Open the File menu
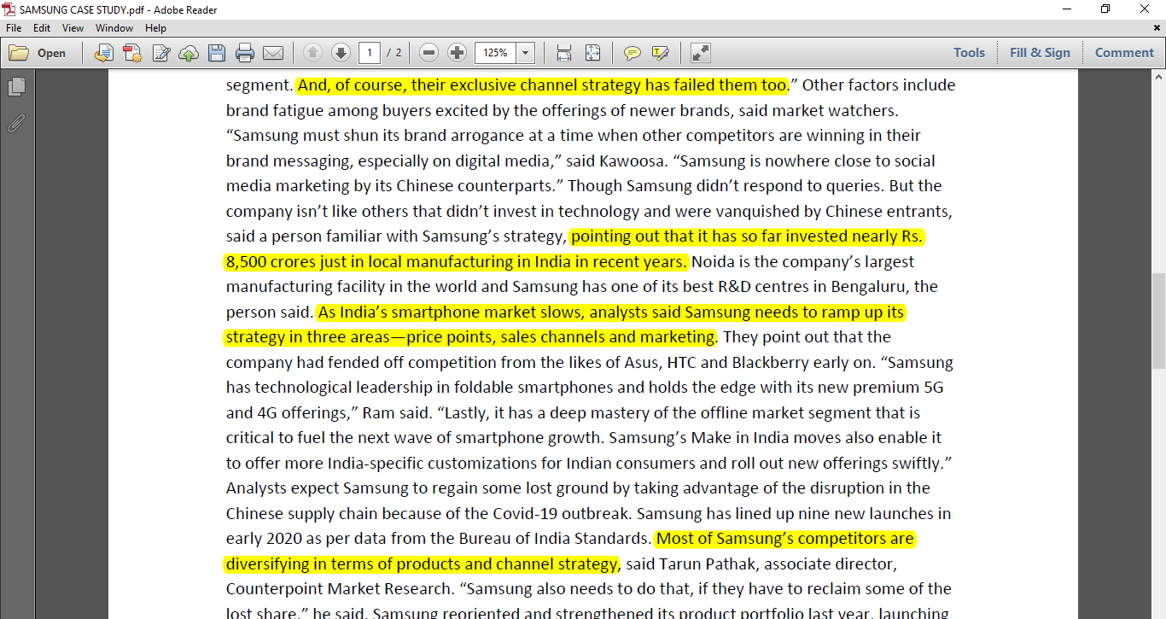 [14, 28]
